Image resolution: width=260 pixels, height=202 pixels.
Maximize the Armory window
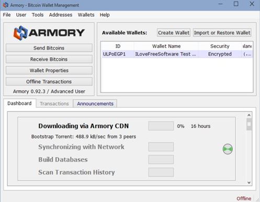(236, 4)
